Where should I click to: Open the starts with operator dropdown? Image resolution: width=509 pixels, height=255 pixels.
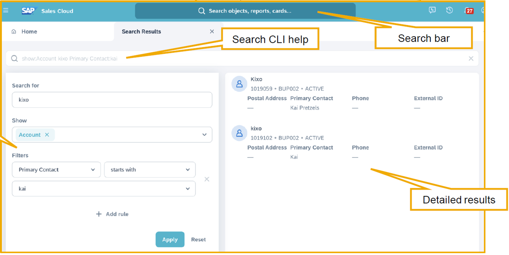(x=150, y=170)
